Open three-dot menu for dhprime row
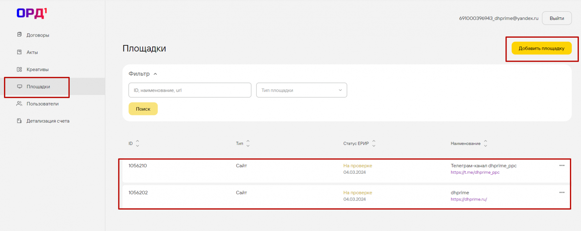Screen dimensions: 581x231 coord(562,193)
